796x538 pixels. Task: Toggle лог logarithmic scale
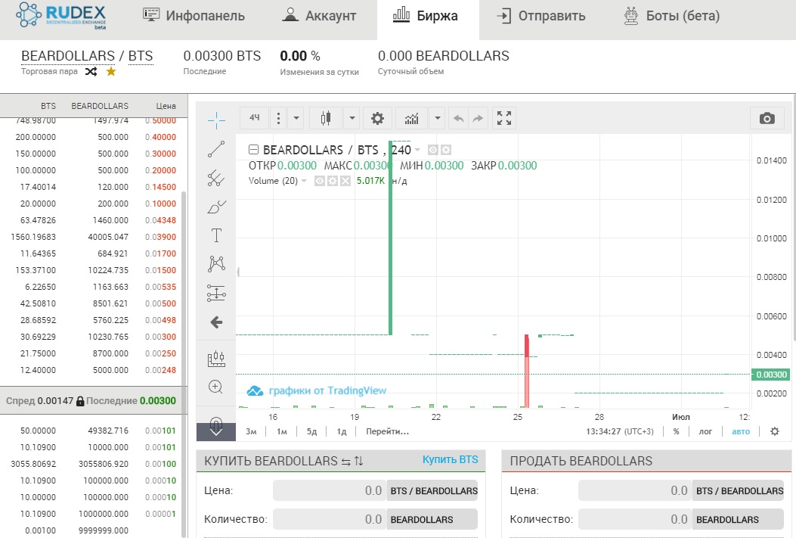click(x=705, y=431)
